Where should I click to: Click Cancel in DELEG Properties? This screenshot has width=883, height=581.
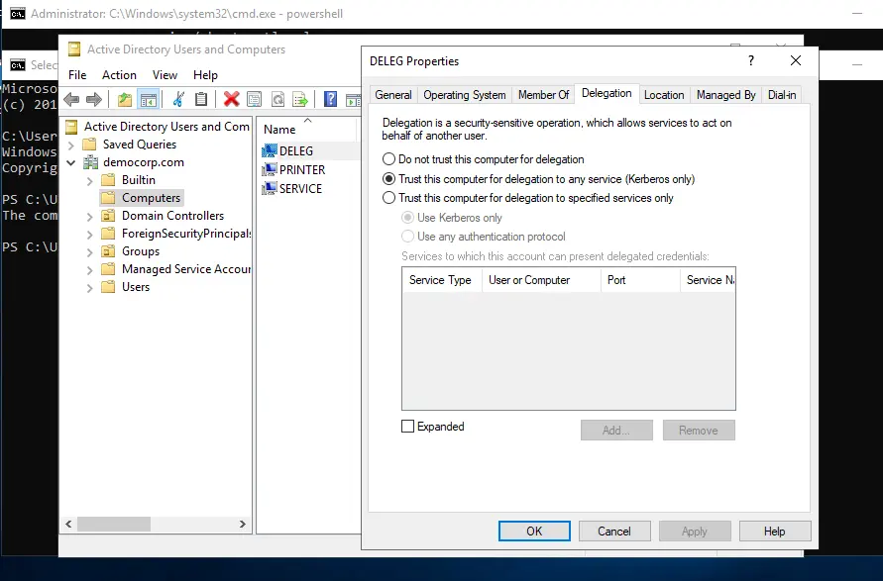613,532
